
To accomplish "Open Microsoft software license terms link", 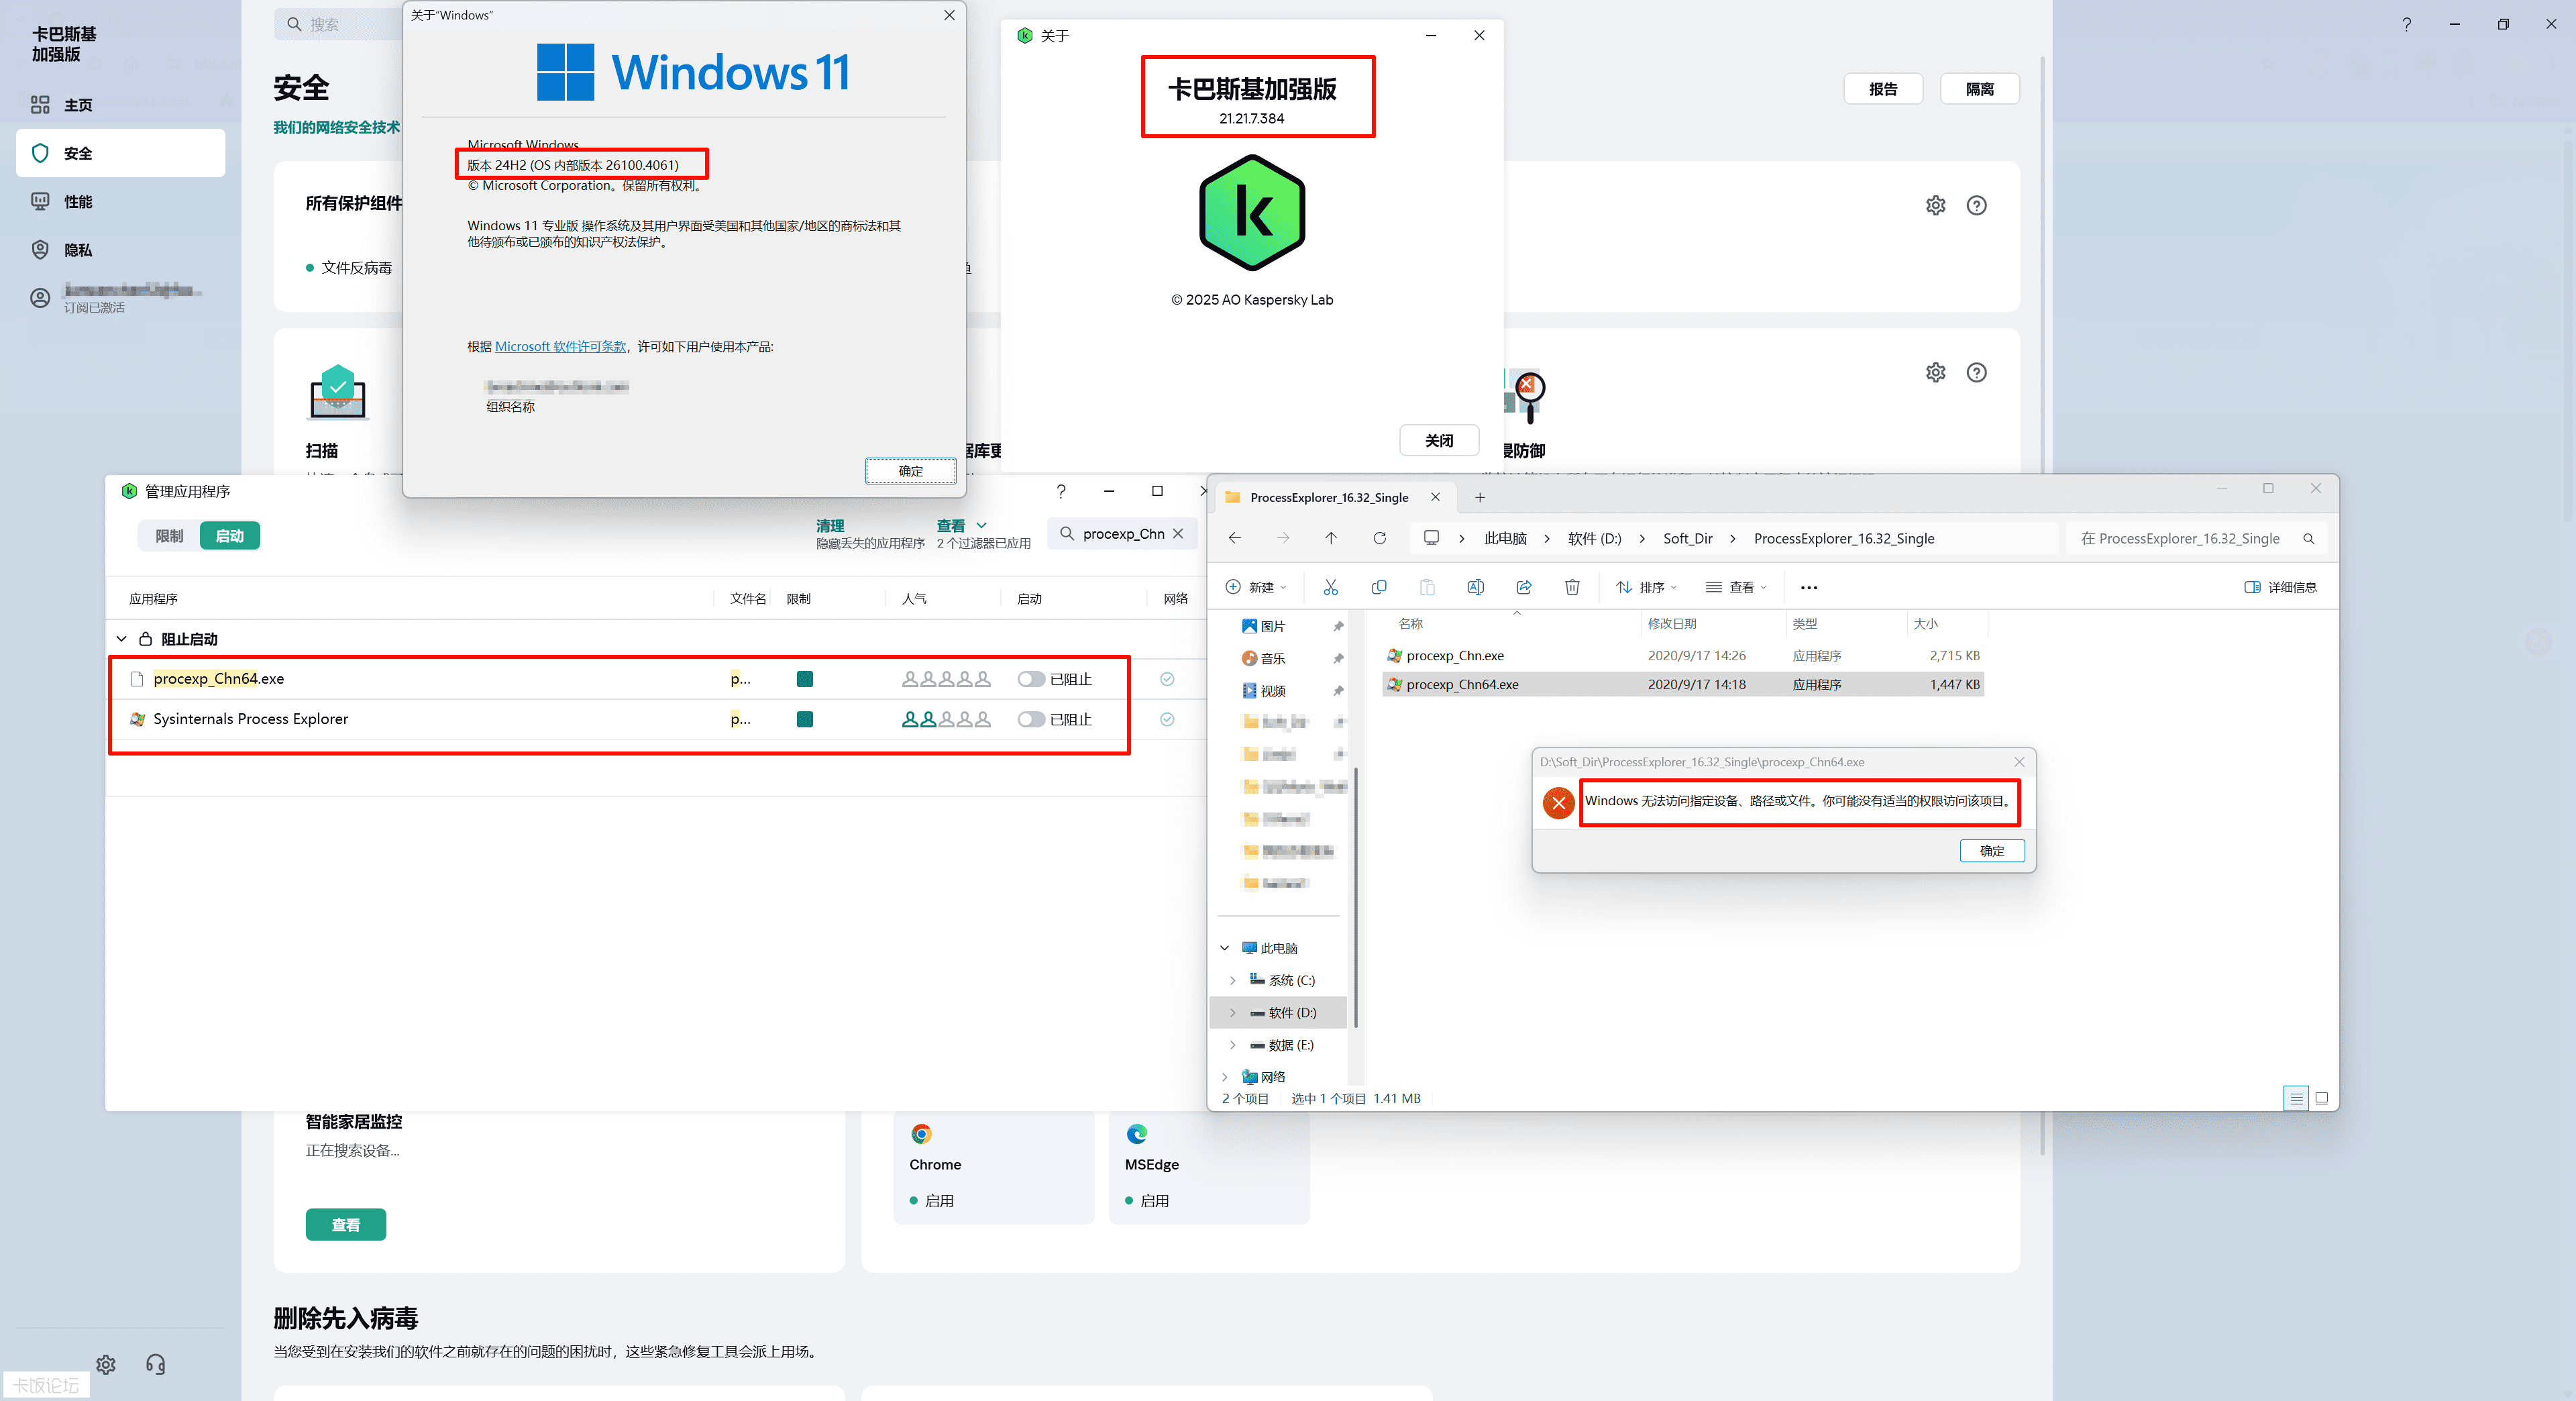I will 560,346.
